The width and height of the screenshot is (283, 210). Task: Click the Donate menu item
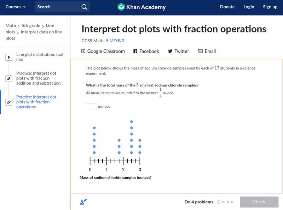tap(227, 7)
